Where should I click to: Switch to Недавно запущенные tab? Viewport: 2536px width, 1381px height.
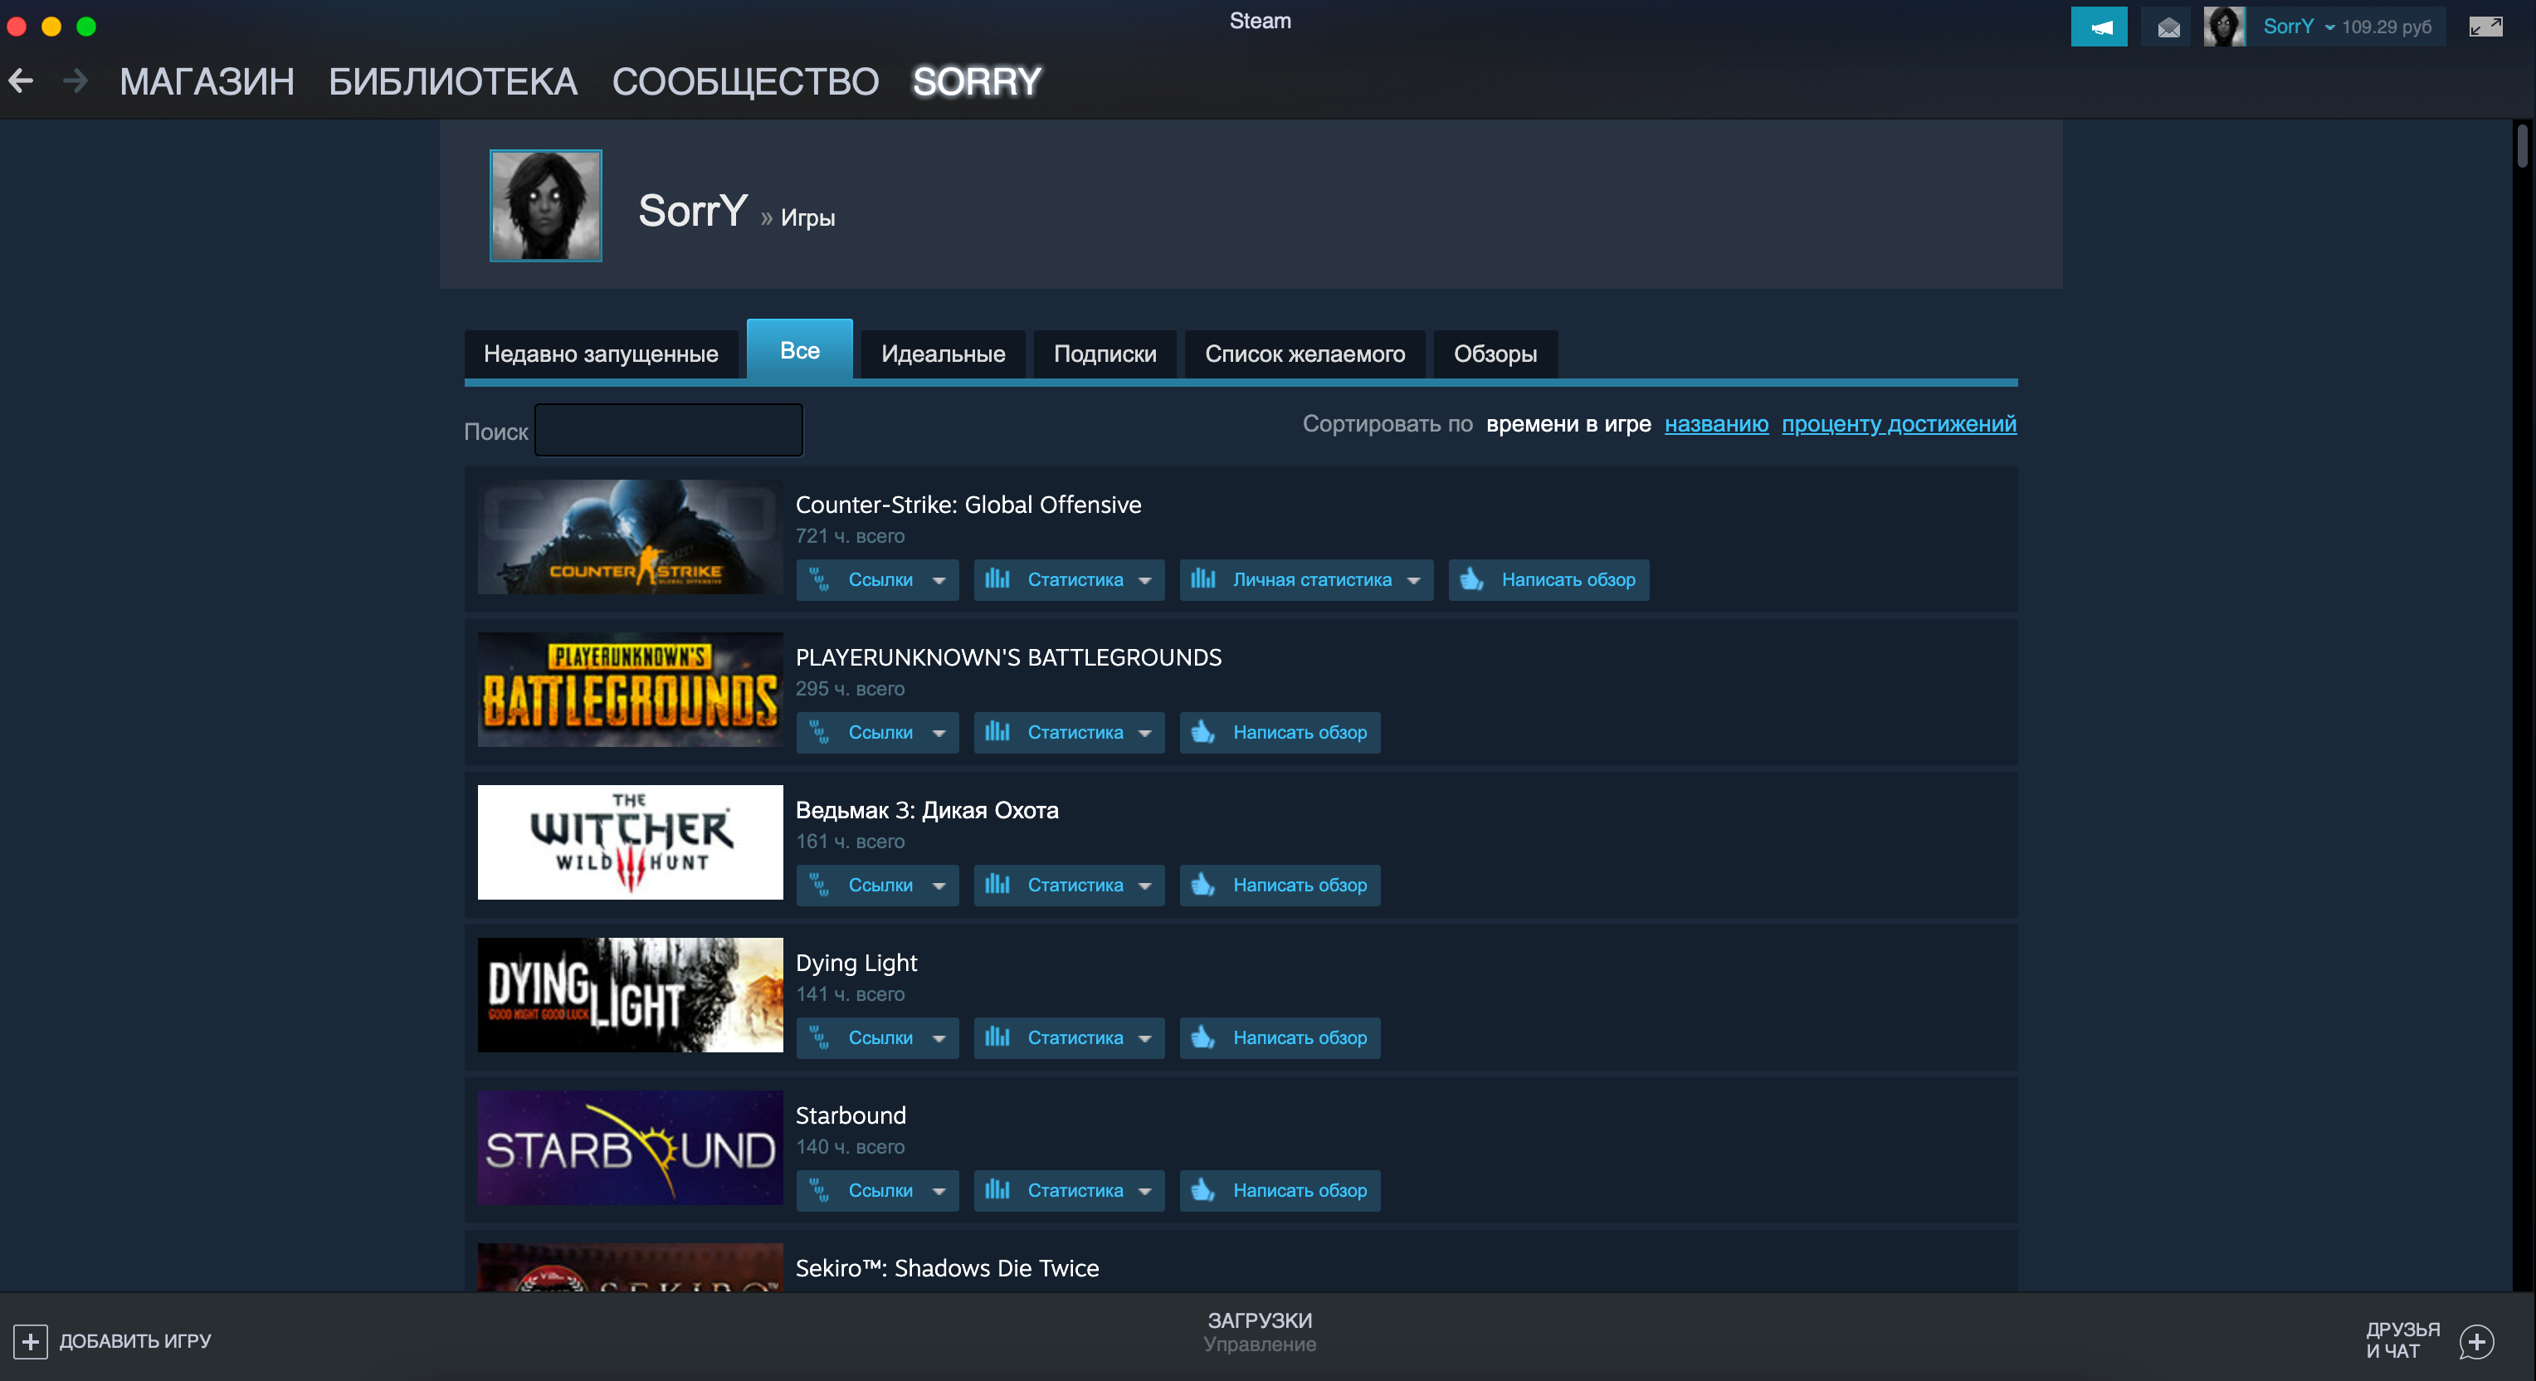pyautogui.click(x=598, y=352)
